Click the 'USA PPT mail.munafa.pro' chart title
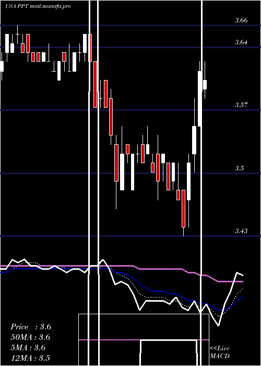 (38, 6)
